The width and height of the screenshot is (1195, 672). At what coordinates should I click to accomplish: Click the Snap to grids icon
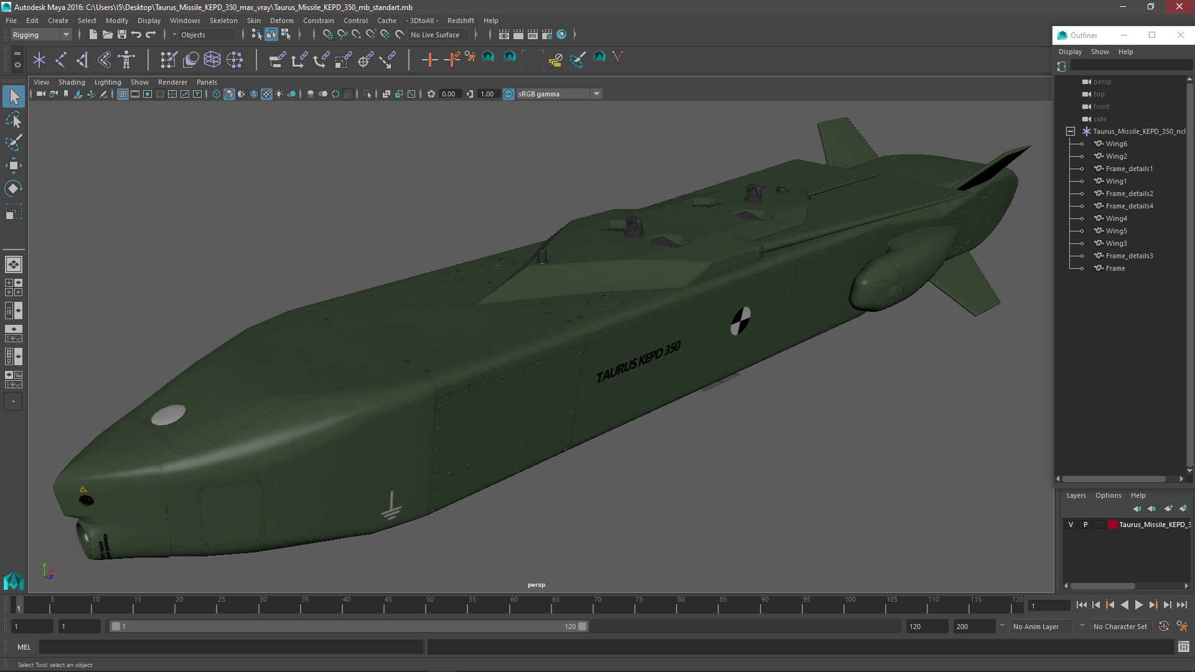click(x=327, y=35)
